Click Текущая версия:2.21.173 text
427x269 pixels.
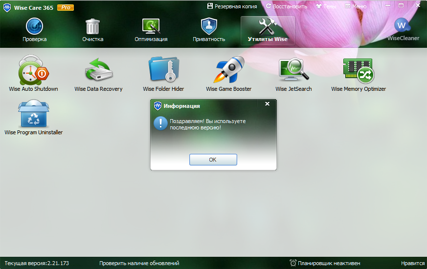tap(37, 263)
